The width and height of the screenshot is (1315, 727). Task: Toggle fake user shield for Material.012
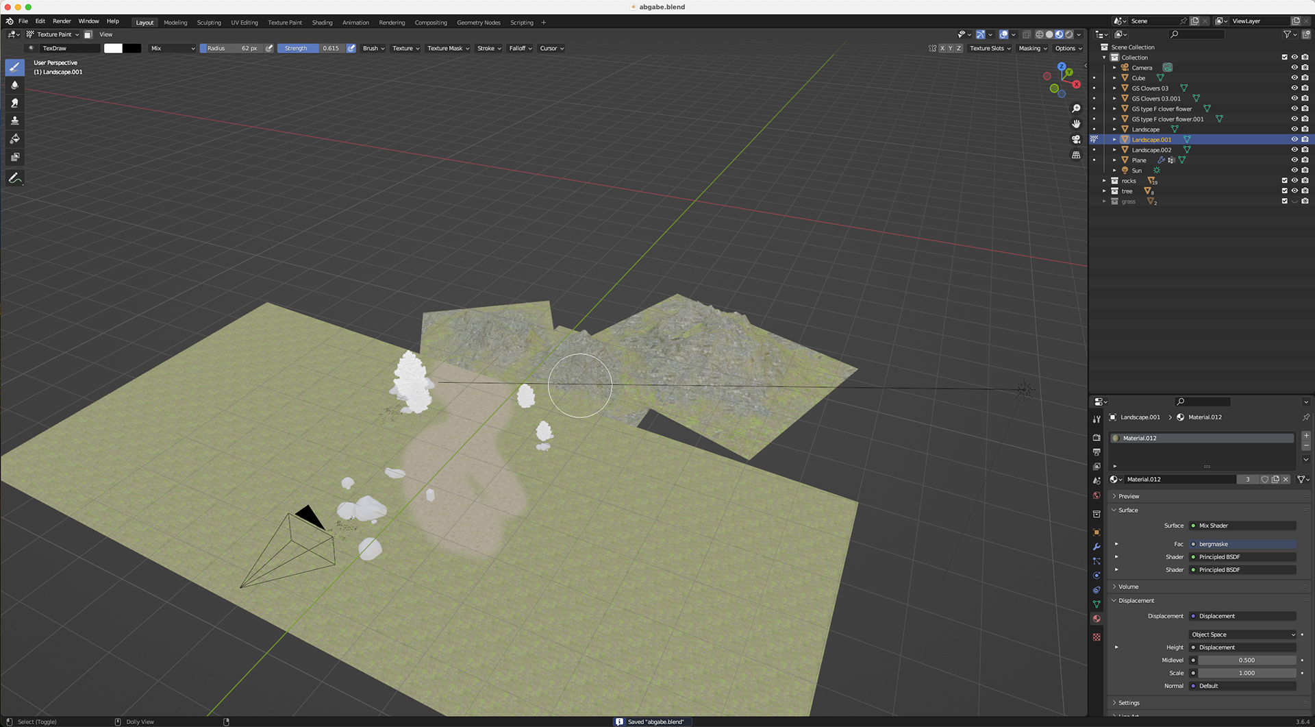click(1264, 480)
